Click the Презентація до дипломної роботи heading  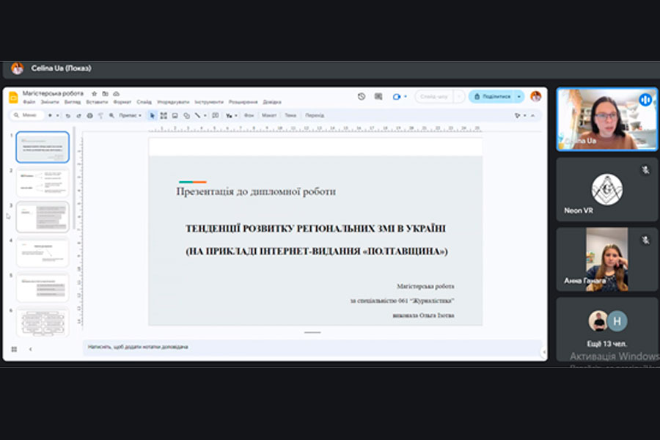[x=256, y=191]
